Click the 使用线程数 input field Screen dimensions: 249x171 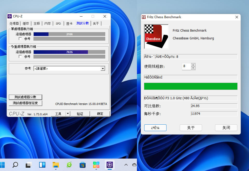(x=186, y=67)
